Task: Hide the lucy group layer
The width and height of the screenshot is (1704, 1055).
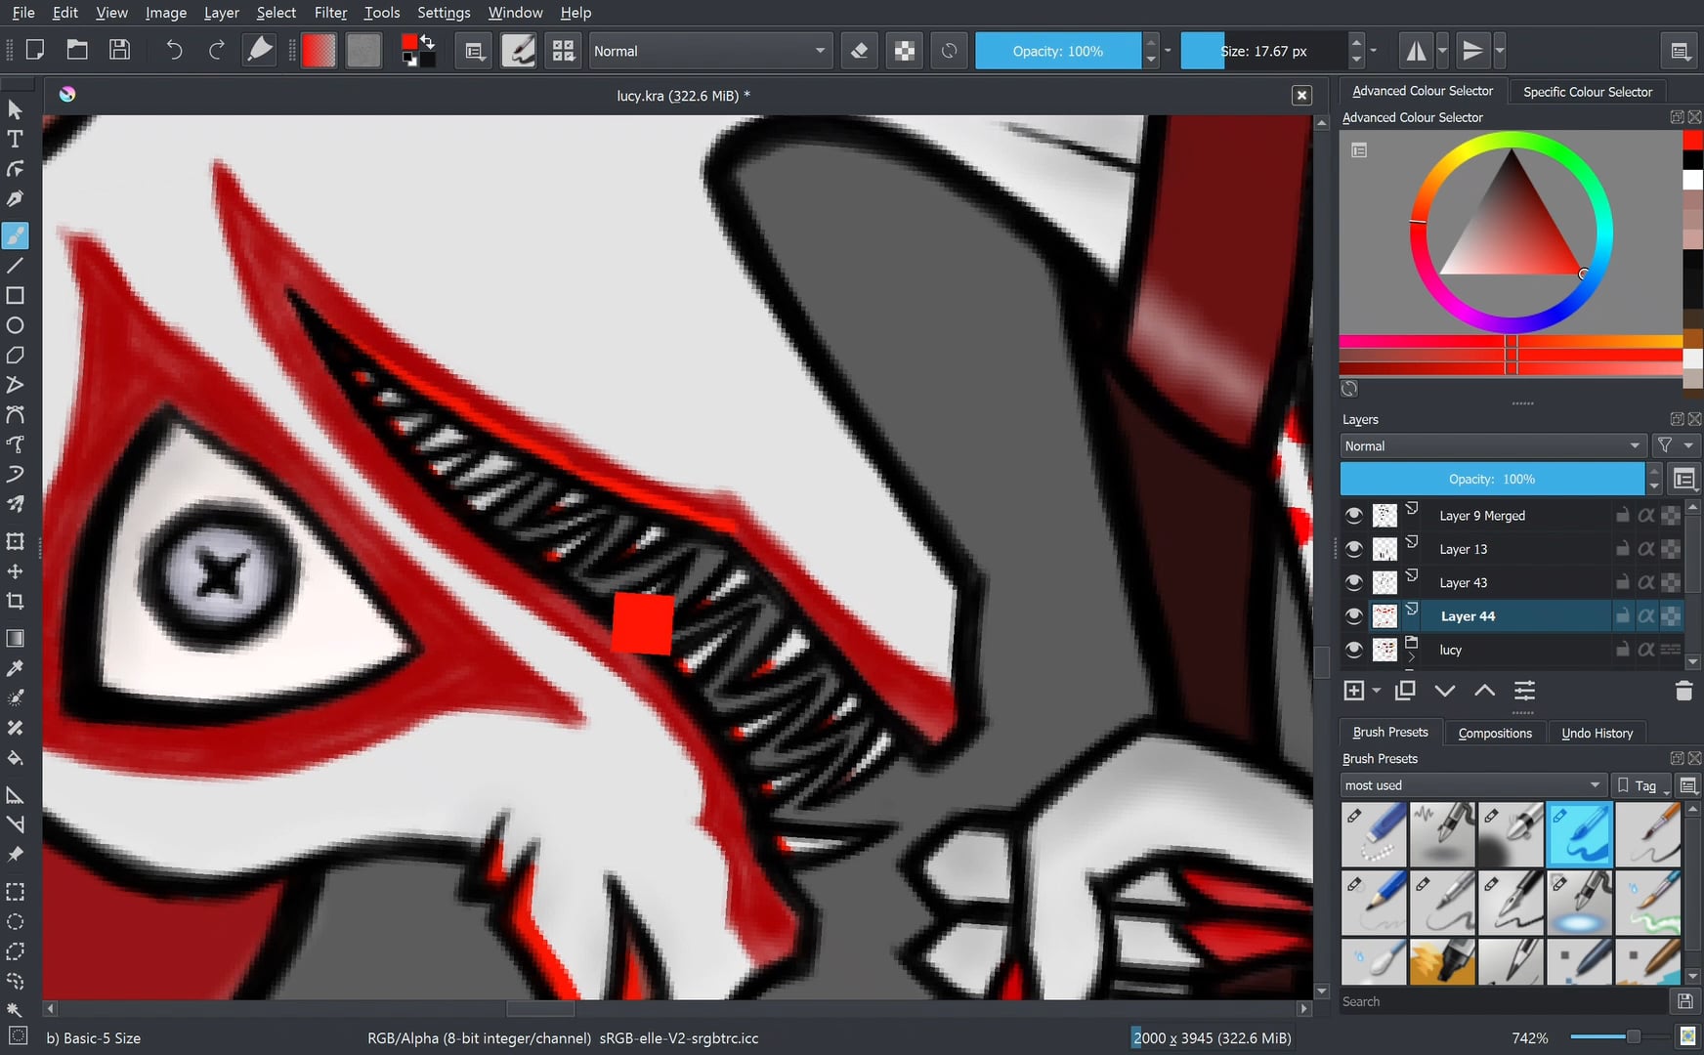Action: click(x=1353, y=650)
